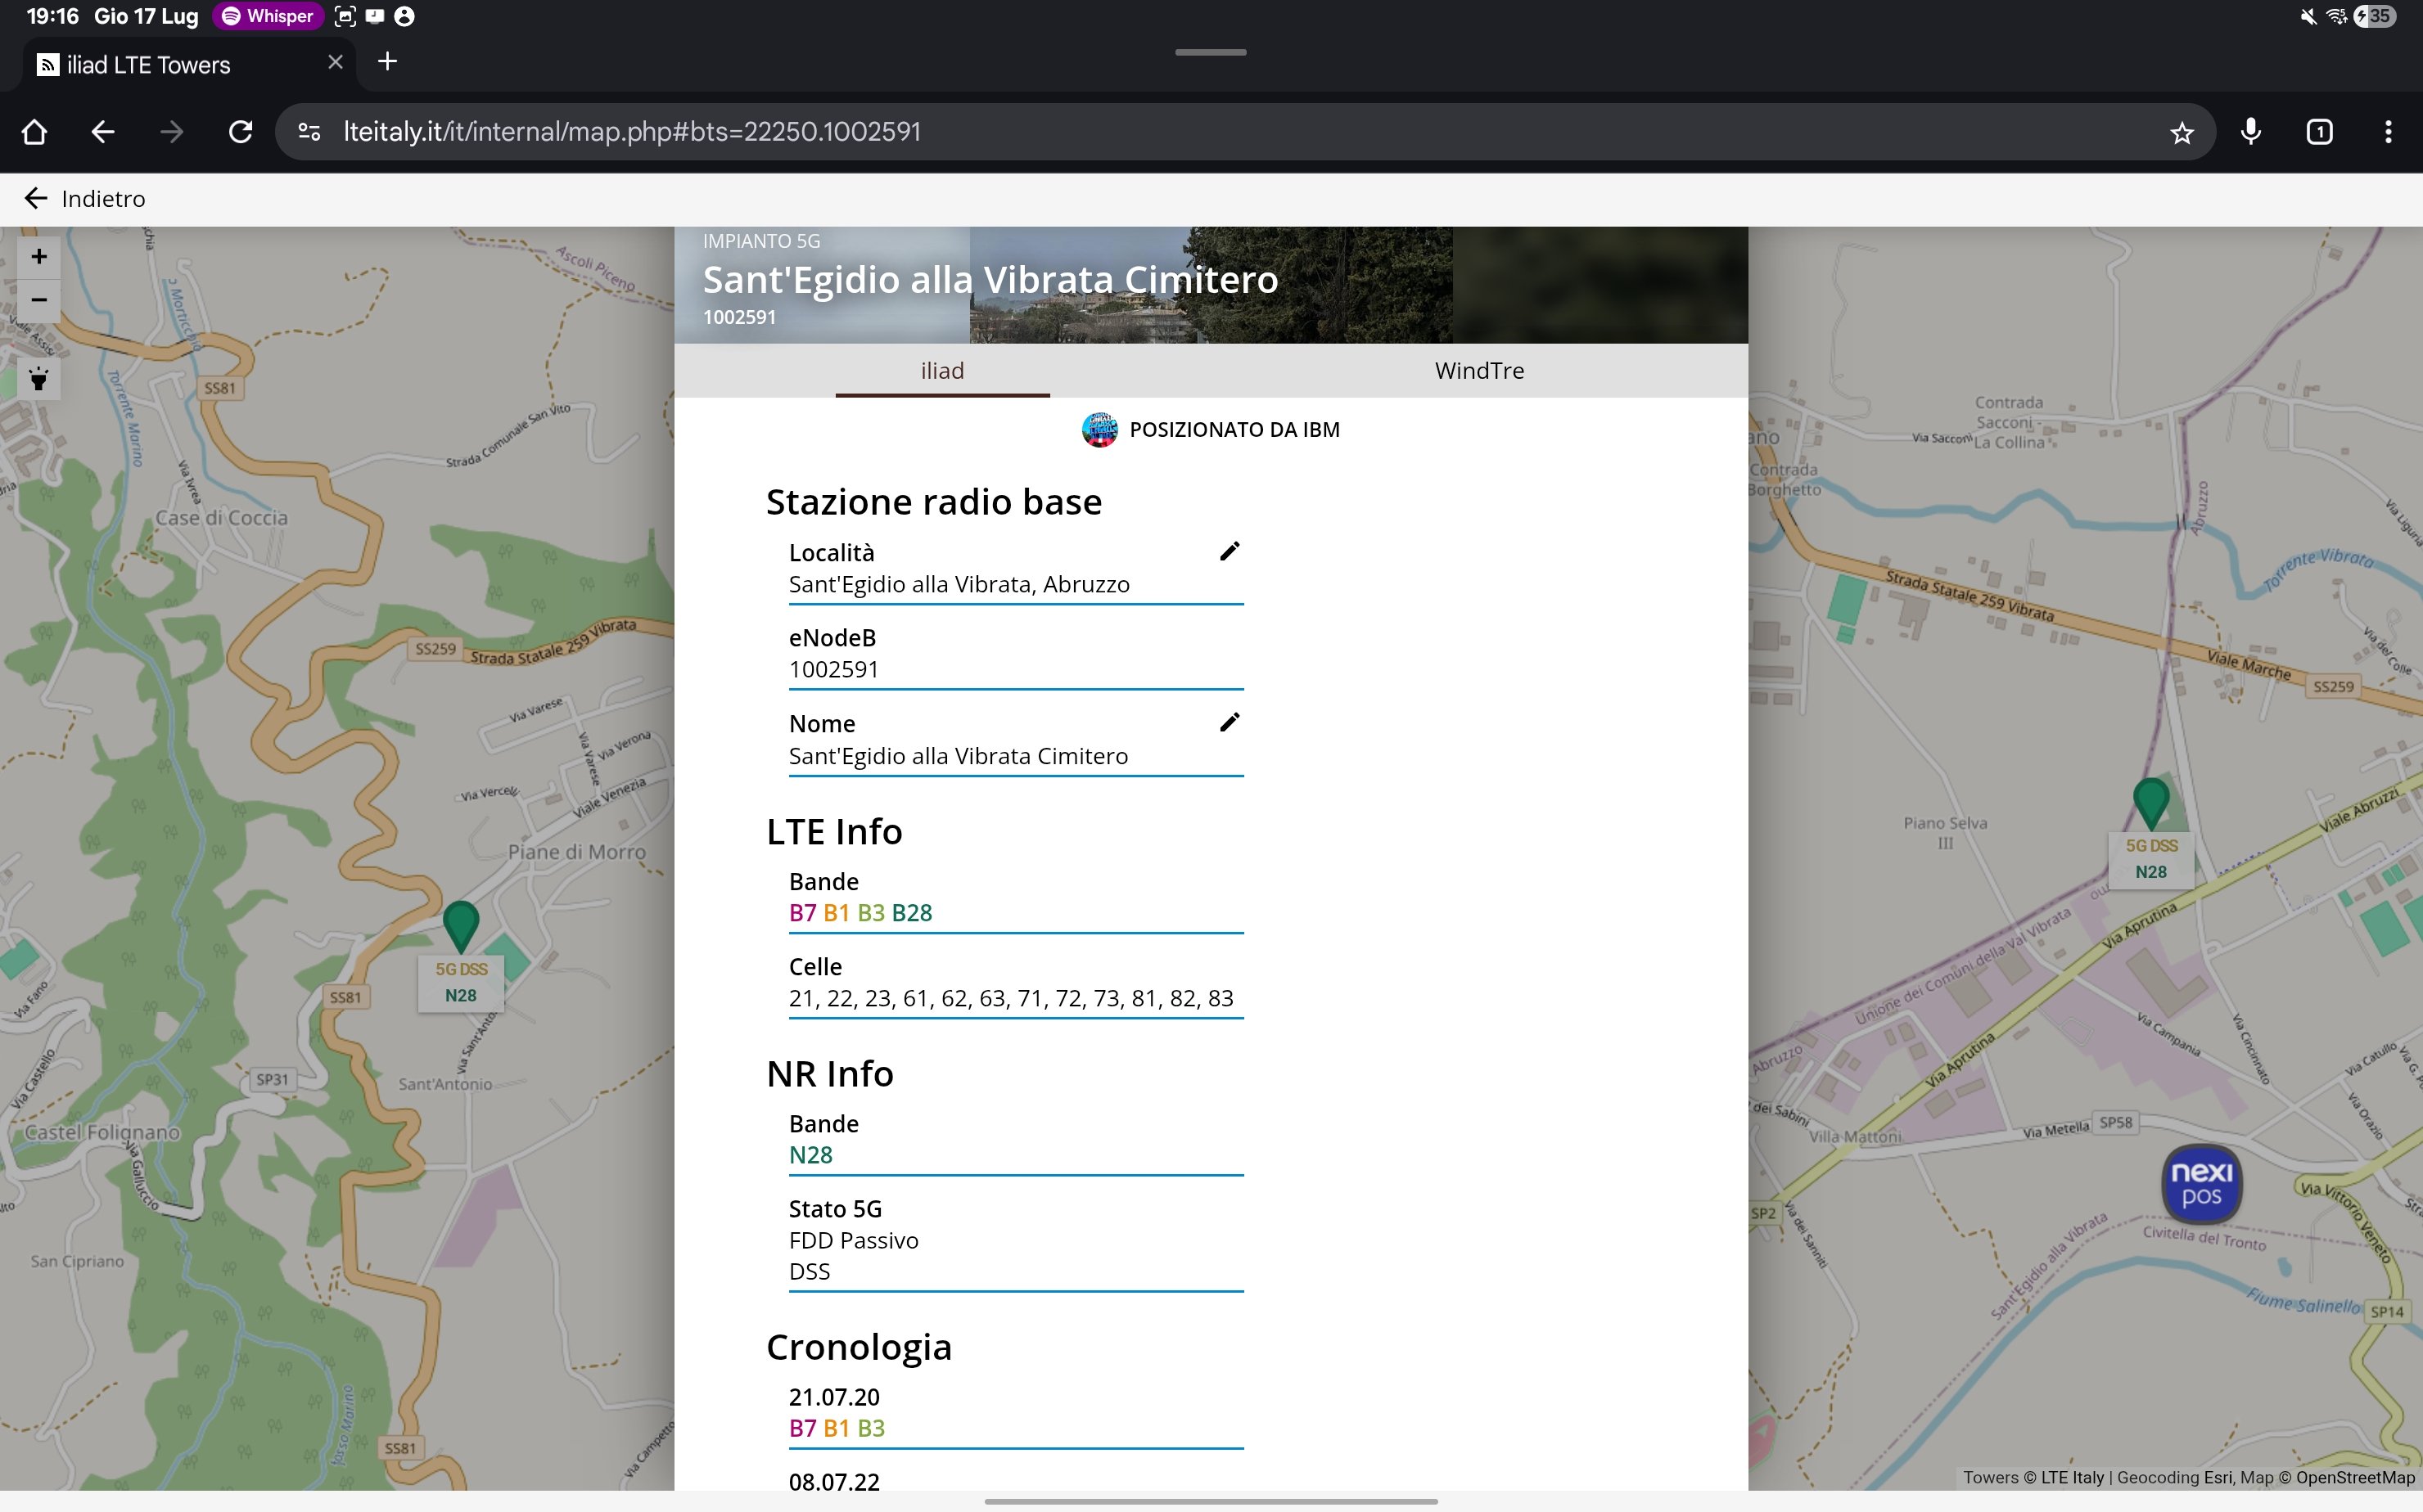This screenshot has height=1512, width=2423.
Task: Switch to the WindTre tab
Action: coord(1478,371)
